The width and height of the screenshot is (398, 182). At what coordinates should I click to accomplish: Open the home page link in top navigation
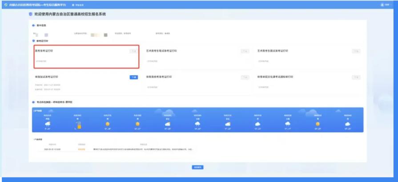[x=79, y=4]
